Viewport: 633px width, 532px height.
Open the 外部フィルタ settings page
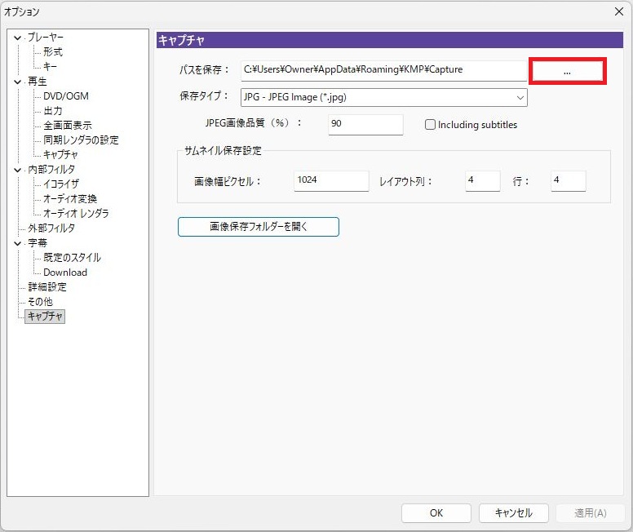[x=51, y=228]
